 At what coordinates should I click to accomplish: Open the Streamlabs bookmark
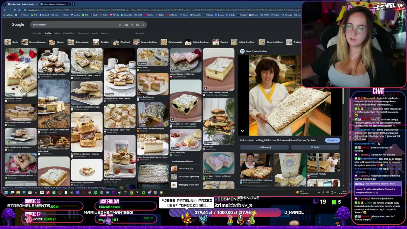pos(127,15)
